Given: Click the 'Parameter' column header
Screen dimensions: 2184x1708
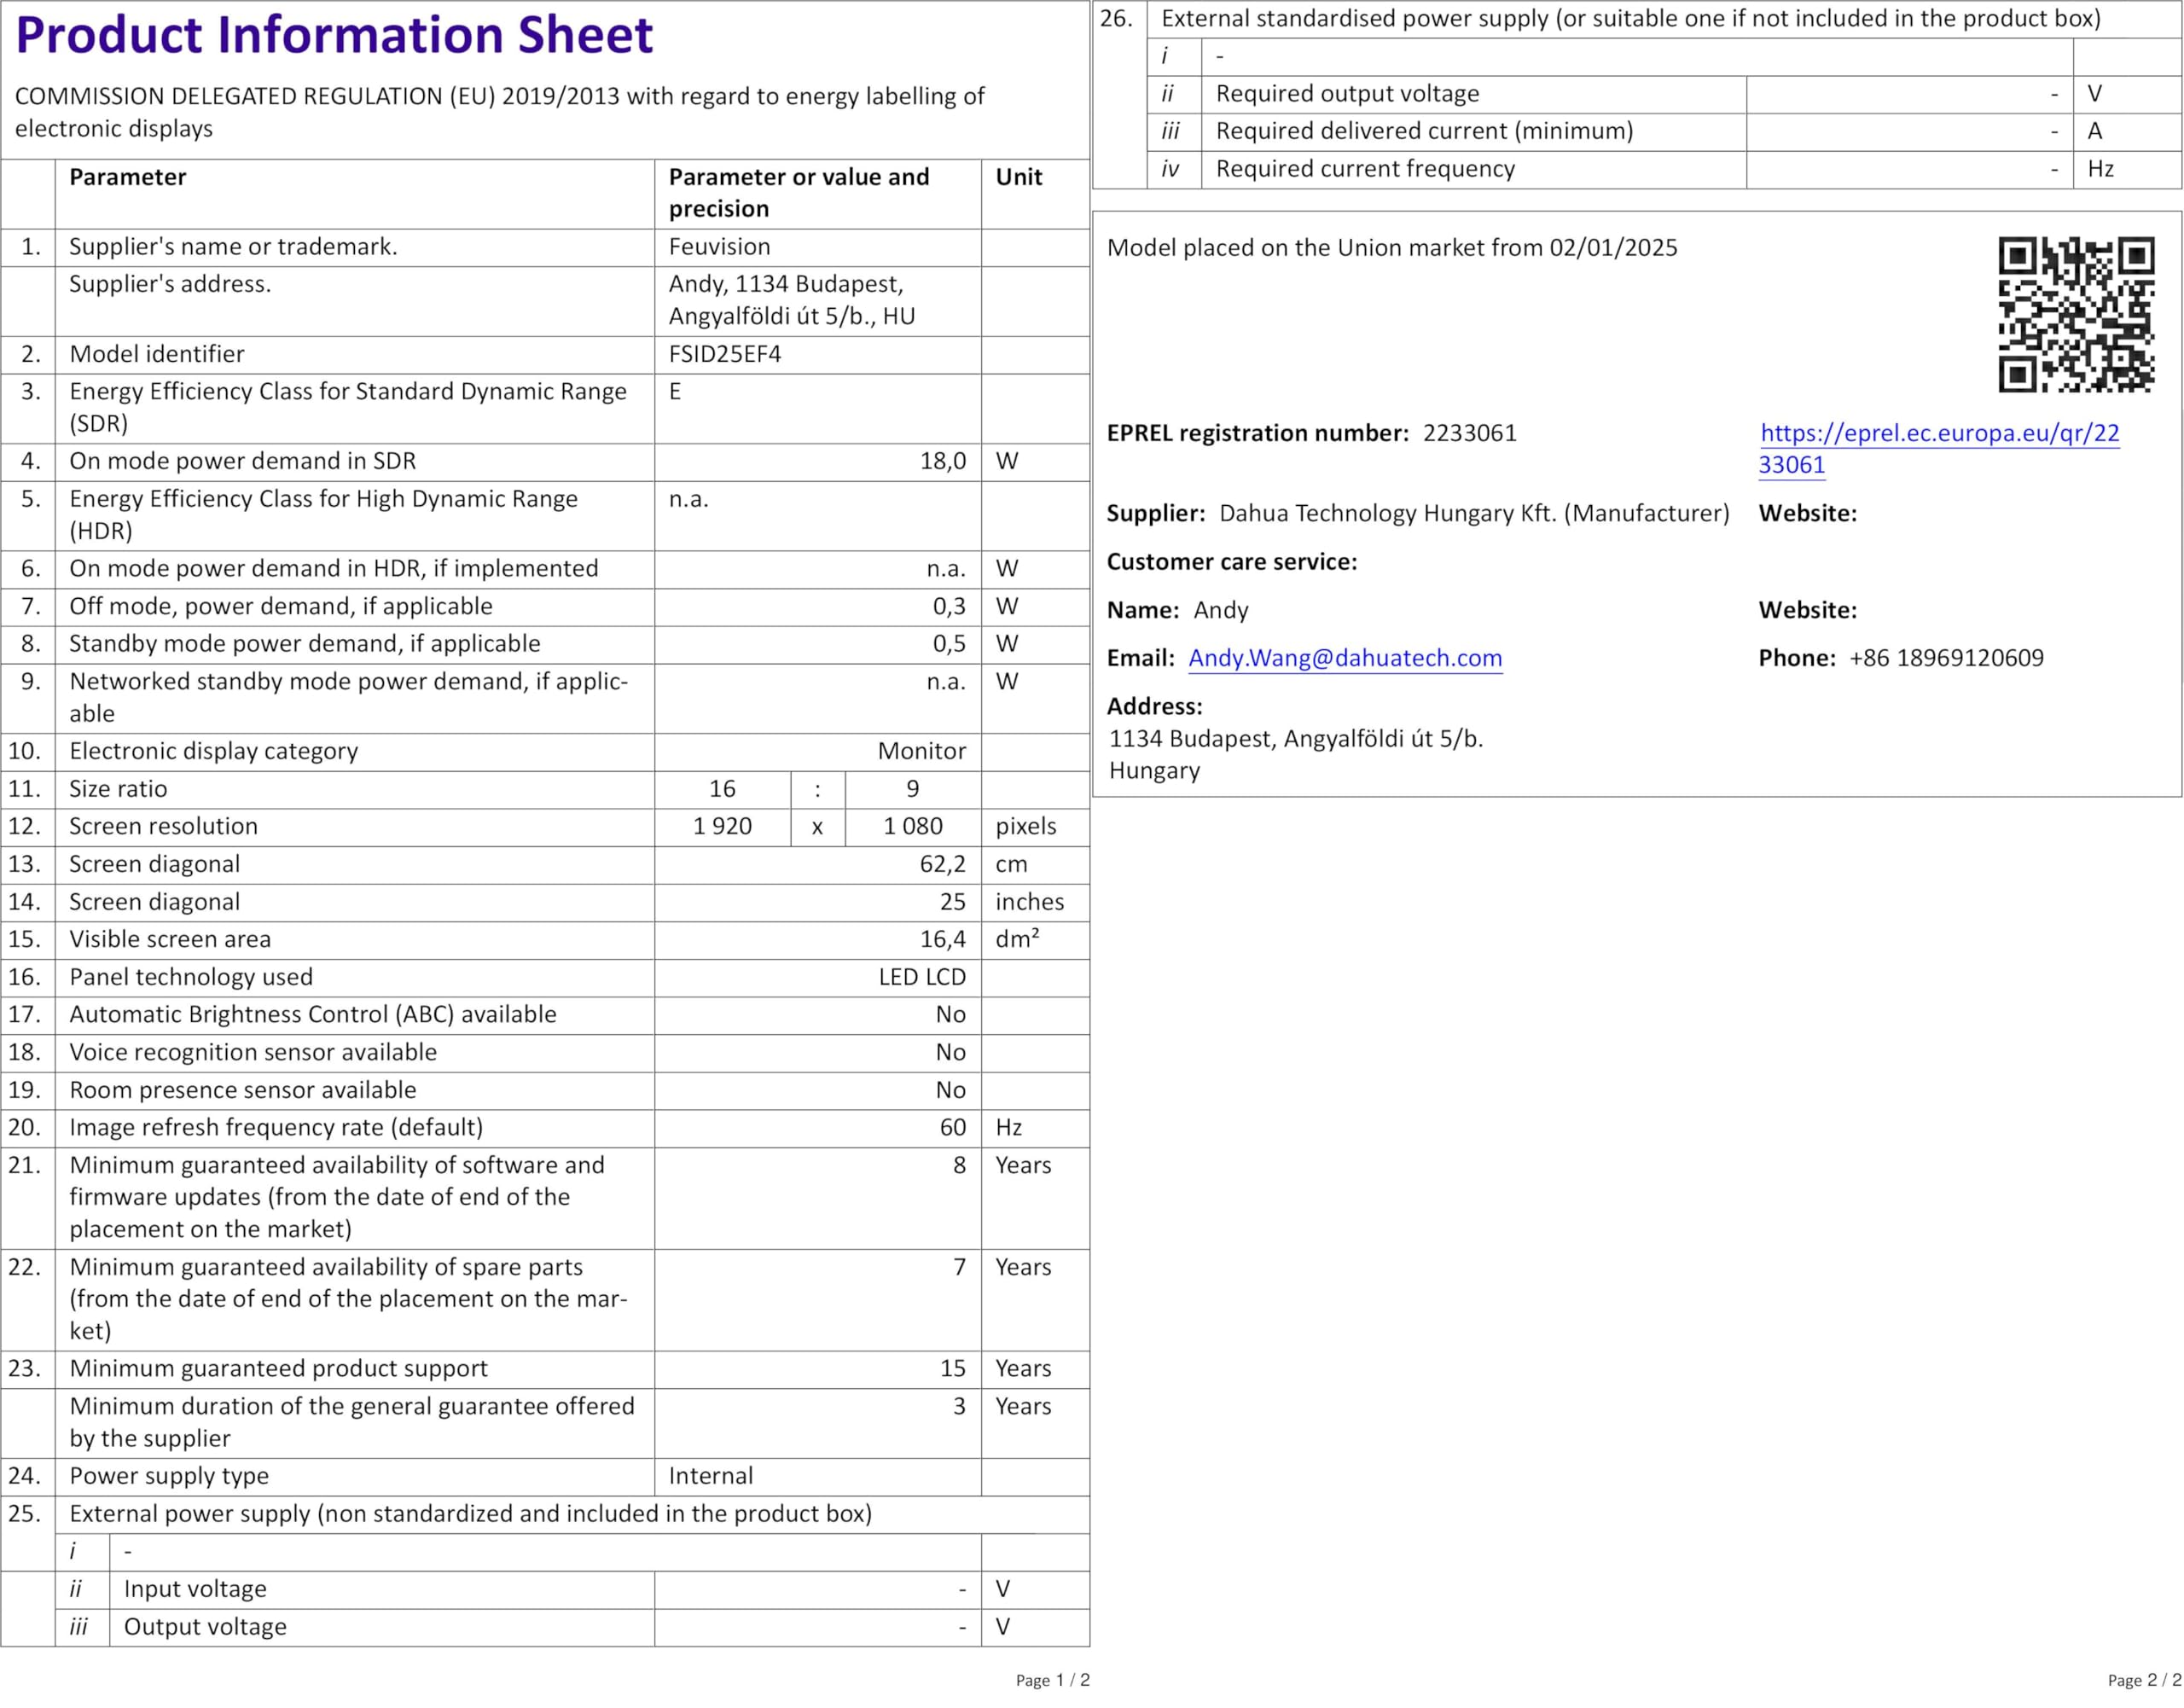Looking at the screenshot, I should pos(127,178).
